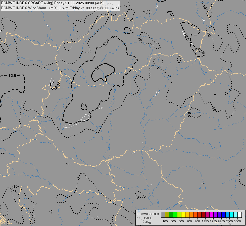
Task: Click the legend value 700
Action: click(189, 221)
